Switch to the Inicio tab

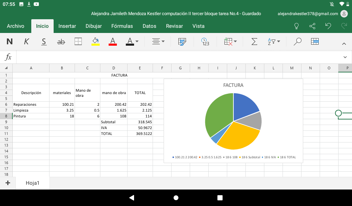[42, 26]
